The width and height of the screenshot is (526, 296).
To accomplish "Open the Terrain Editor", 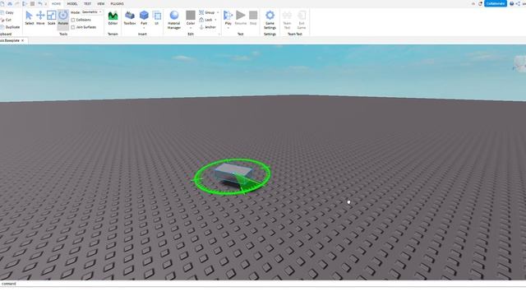I will 113,18.
